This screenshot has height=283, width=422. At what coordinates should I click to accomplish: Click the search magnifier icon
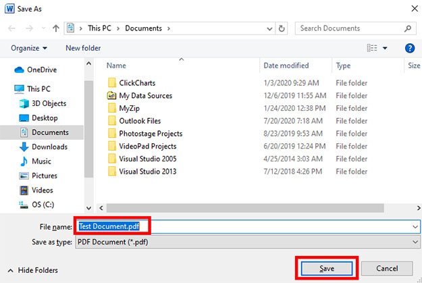(408, 28)
